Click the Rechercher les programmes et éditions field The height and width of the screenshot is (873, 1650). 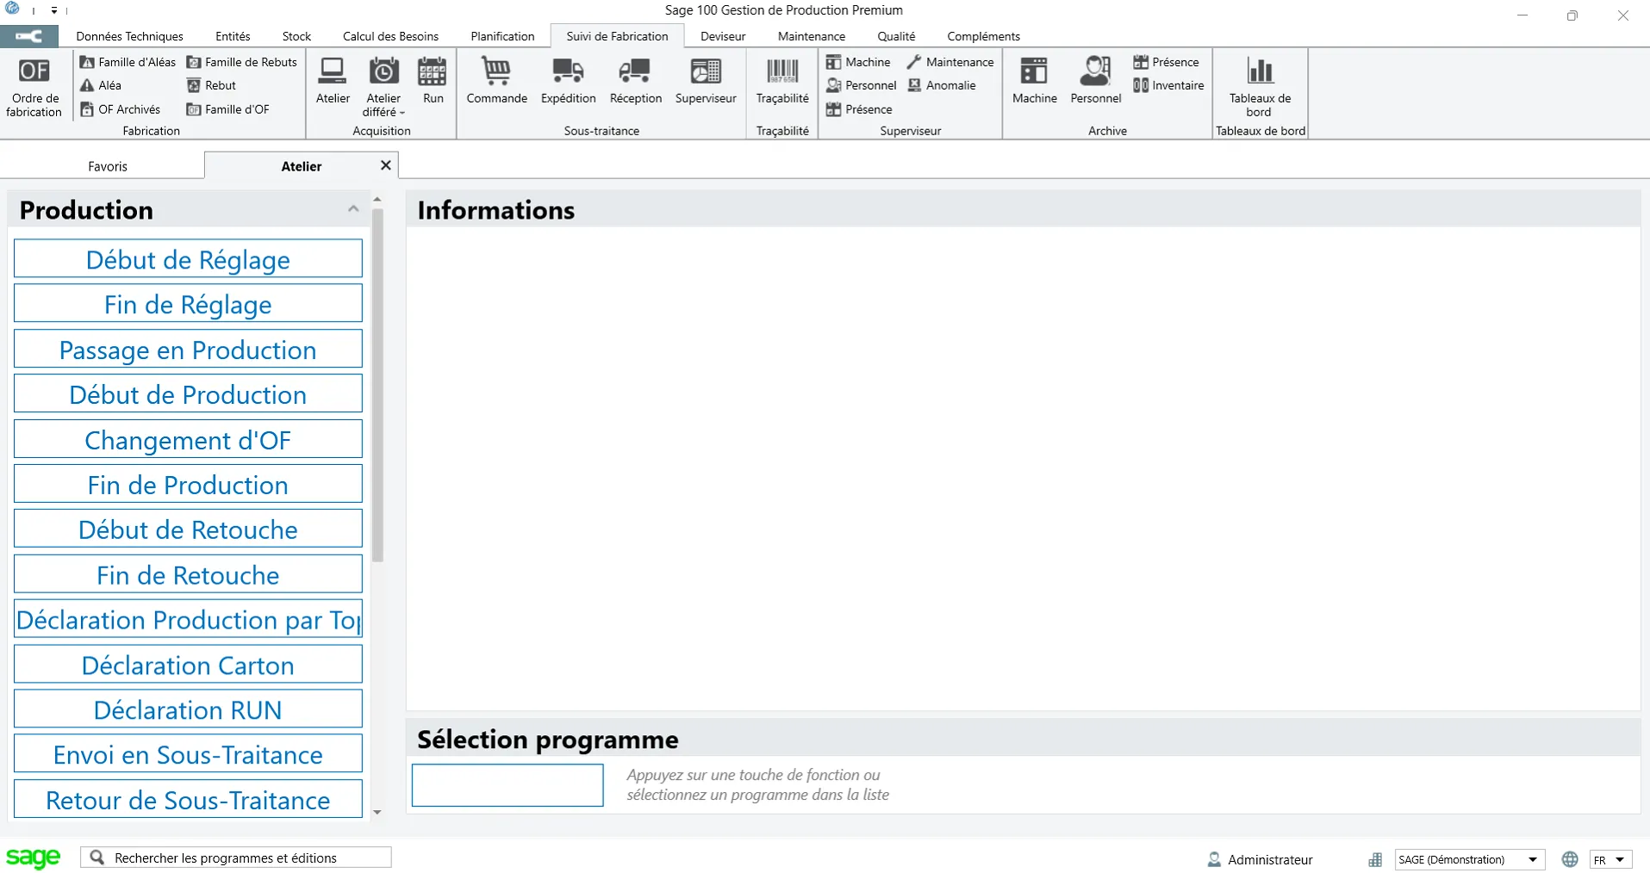click(x=236, y=858)
